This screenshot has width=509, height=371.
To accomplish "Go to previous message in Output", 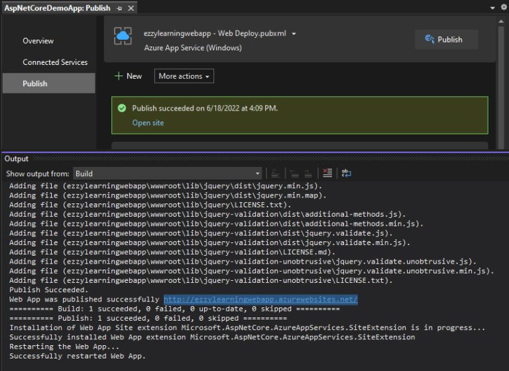I will 294,174.
